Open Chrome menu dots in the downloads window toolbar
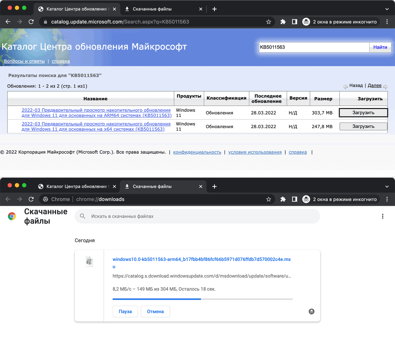The image size is (395, 339). [x=387, y=199]
